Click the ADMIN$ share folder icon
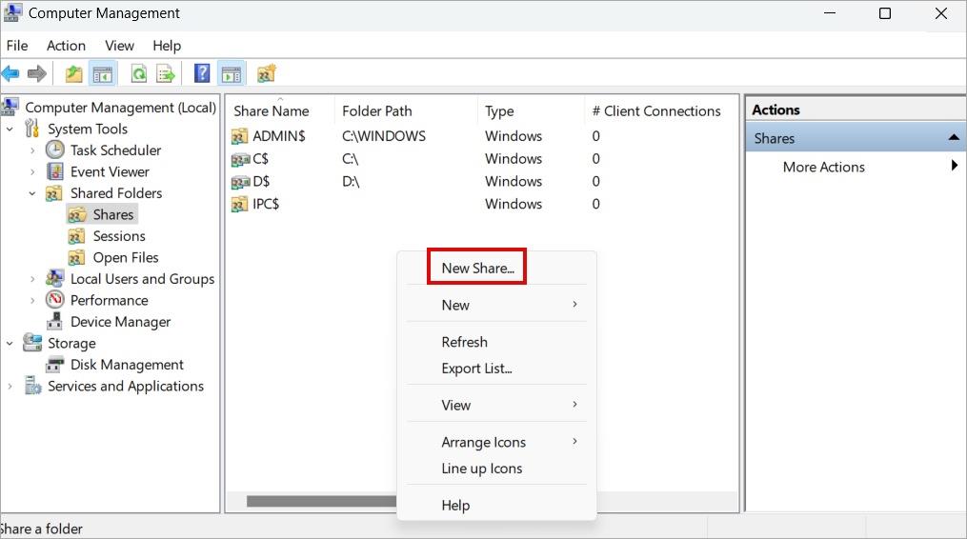Screen dimensions: 967x539 (x=239, y=135)
